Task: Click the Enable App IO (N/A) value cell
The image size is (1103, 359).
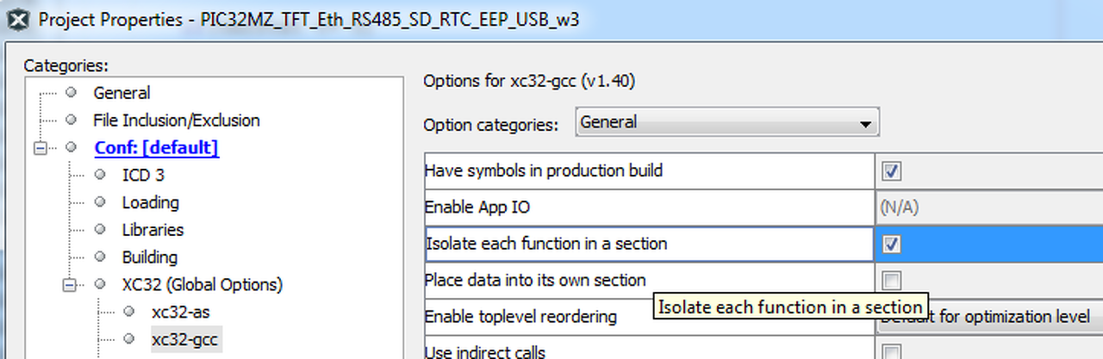Action: coord(989,207)
